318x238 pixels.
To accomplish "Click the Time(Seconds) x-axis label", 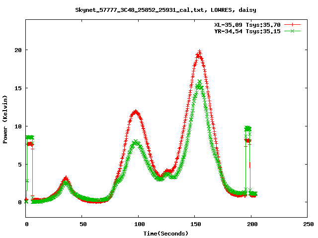I will [x=166, y=233].
